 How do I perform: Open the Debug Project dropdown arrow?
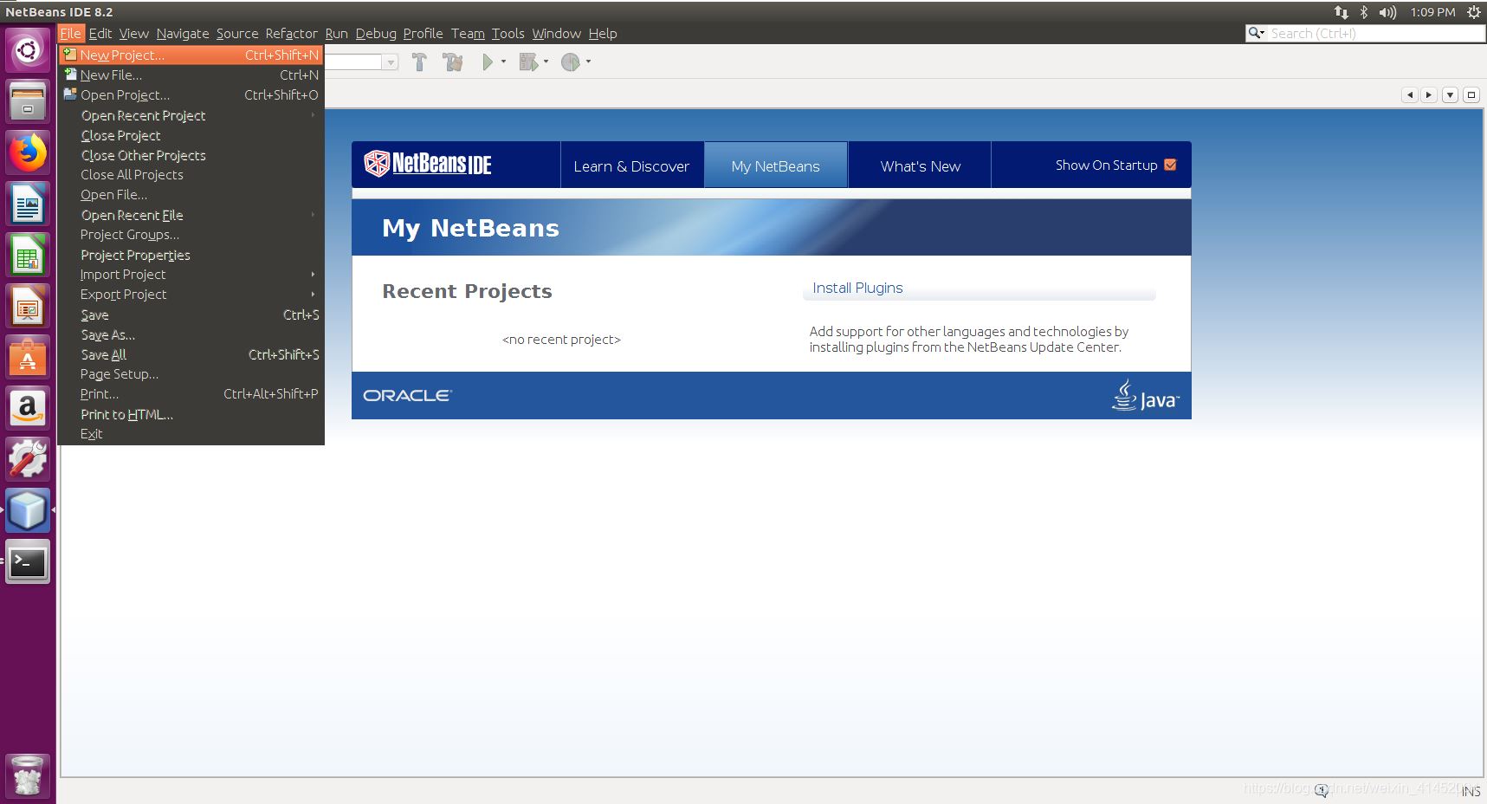546,62
